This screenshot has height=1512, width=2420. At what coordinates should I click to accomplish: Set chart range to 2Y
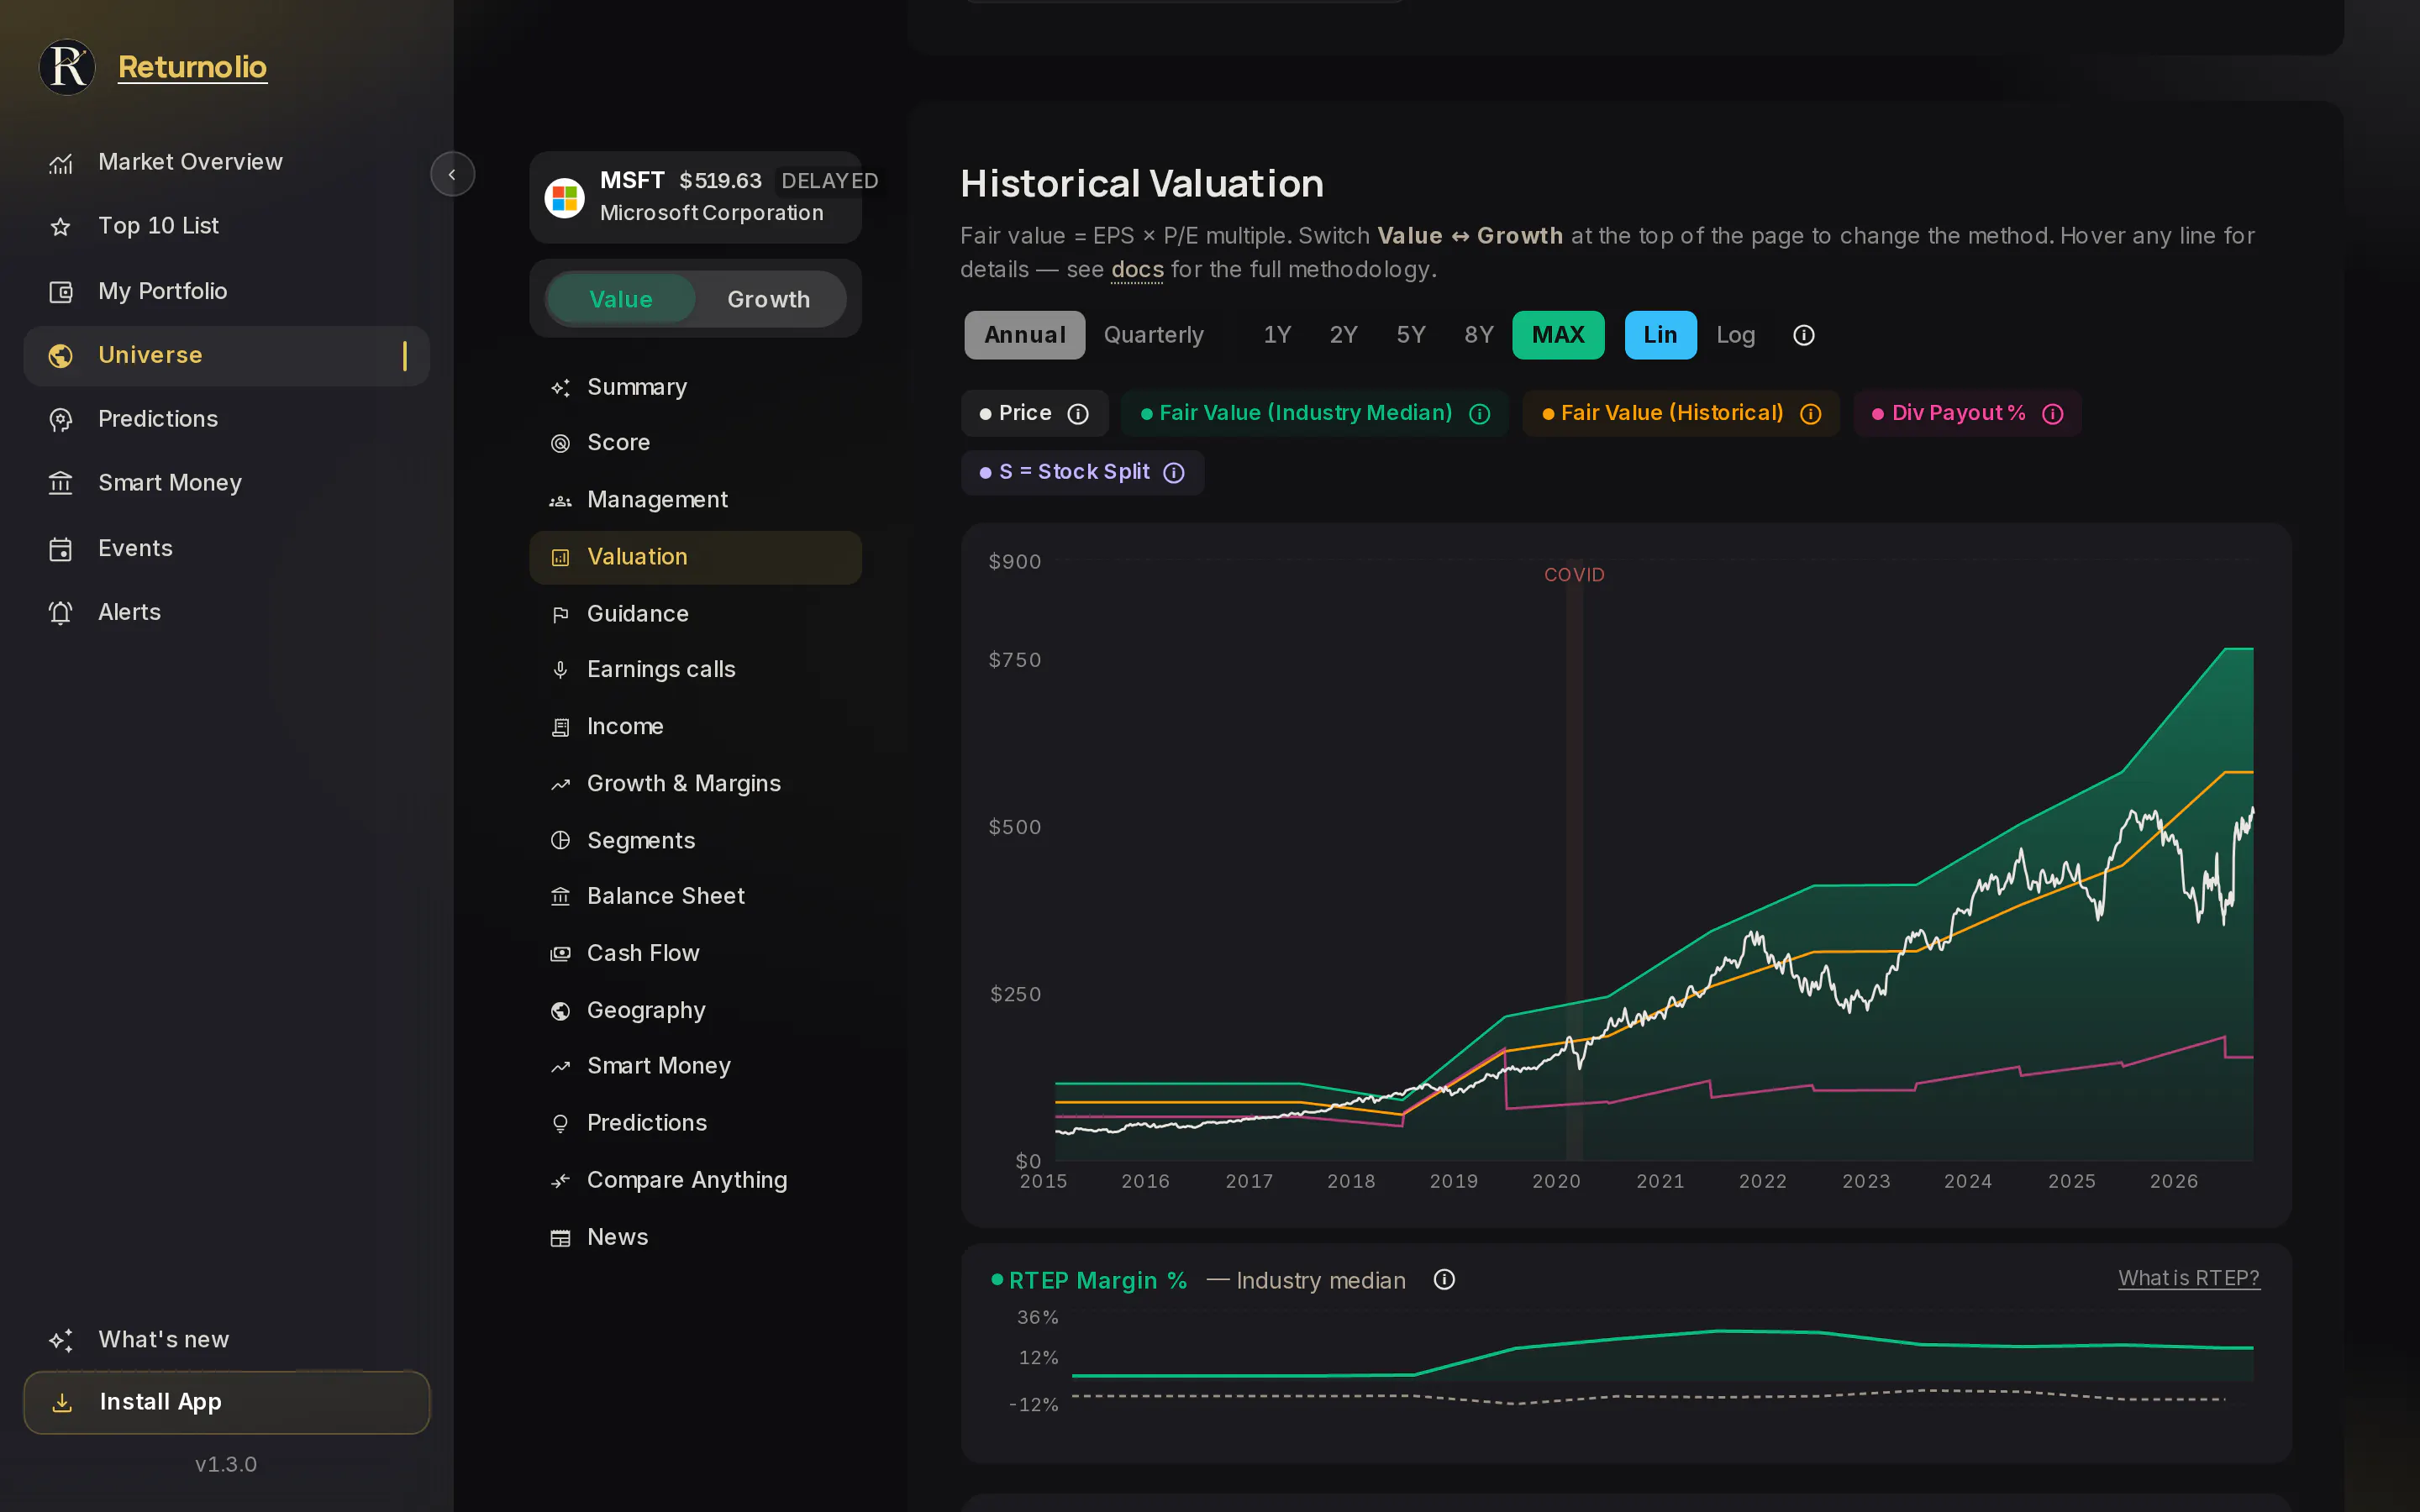(x=1343, y=335)
